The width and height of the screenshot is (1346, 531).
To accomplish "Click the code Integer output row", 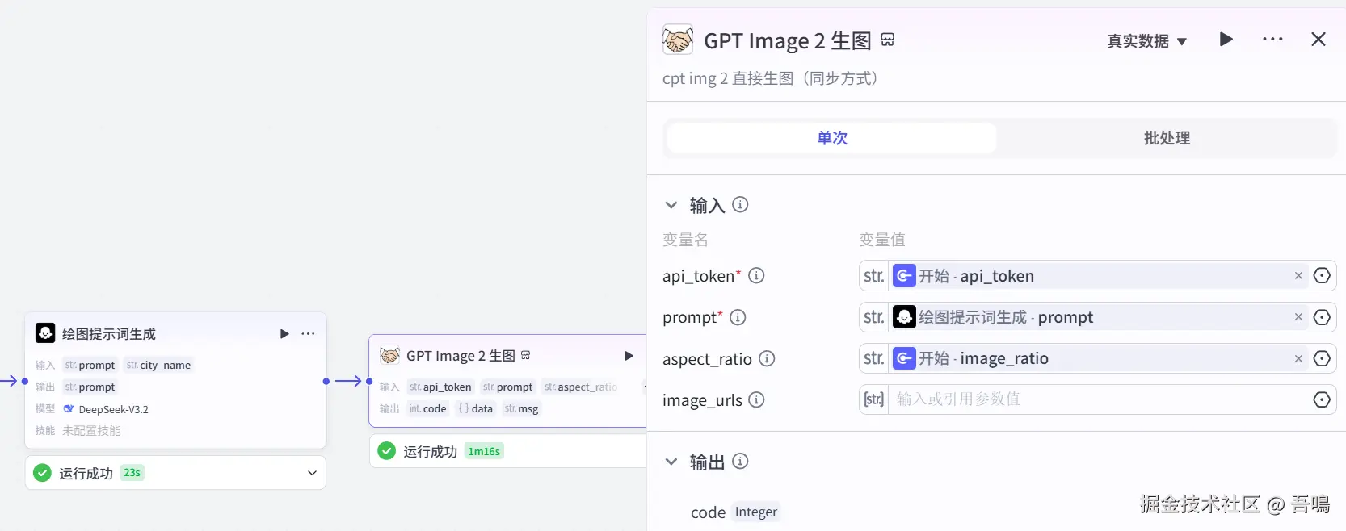I will click(734, 512).
